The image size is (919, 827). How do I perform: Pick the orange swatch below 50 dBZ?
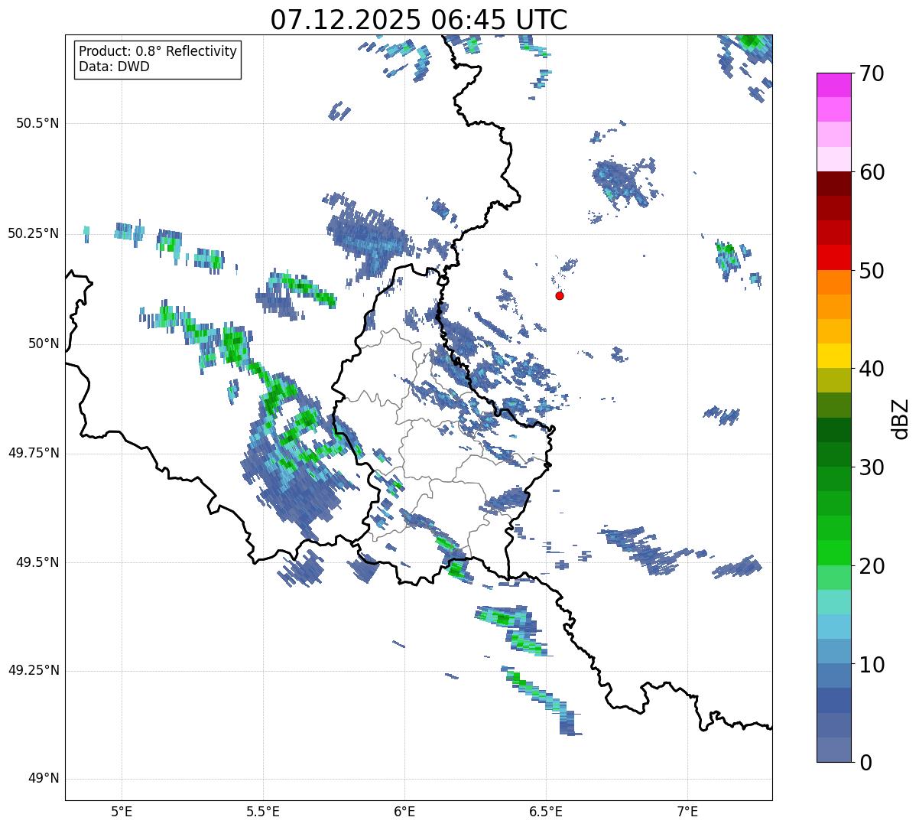(834, 282)
